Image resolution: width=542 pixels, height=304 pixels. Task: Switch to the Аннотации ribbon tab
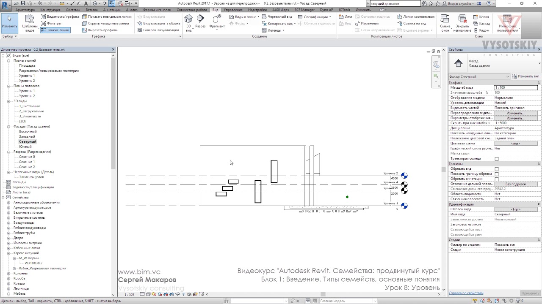point(112,10)
